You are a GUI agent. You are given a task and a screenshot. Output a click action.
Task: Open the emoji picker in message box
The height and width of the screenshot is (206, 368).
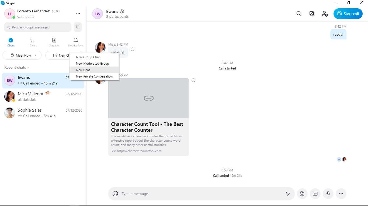pos(115,194)
